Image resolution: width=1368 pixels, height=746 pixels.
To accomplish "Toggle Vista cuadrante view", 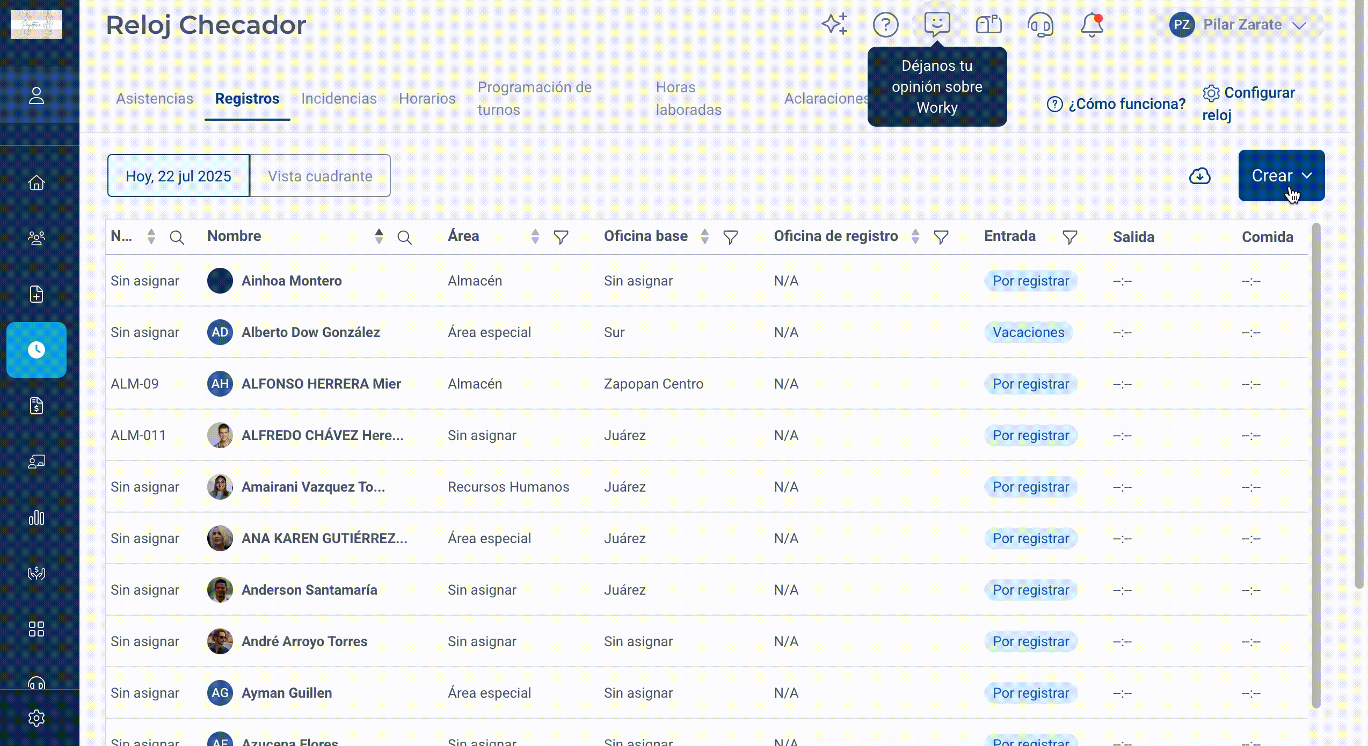I will coord(320,176).
